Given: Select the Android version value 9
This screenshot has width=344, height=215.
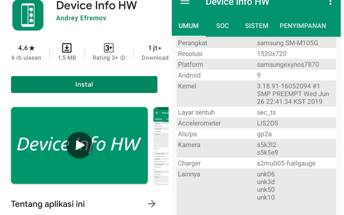Looking at the screenshot, I should coord(259,76).
